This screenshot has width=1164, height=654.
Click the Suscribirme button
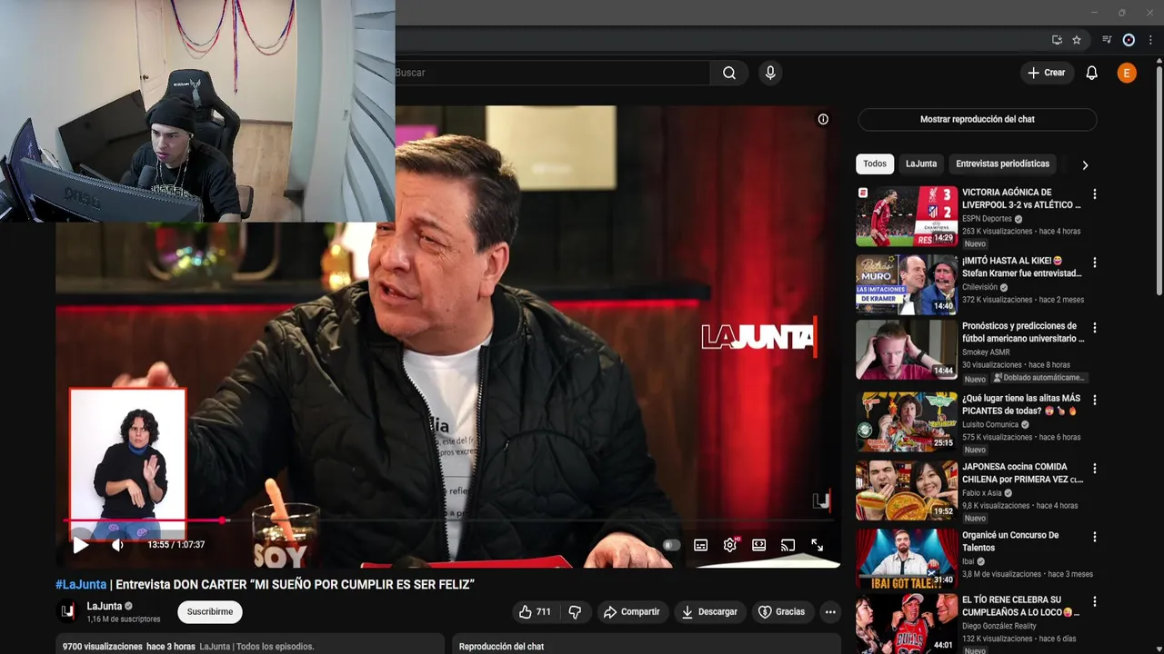point(210,612)
